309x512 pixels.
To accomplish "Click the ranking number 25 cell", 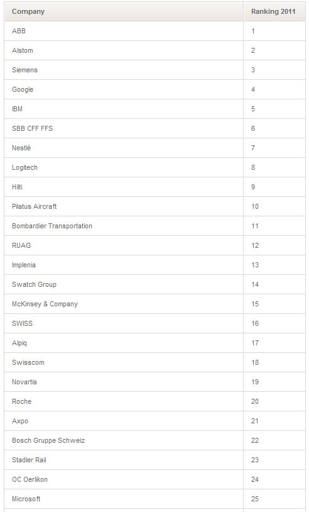I will 274,499.
